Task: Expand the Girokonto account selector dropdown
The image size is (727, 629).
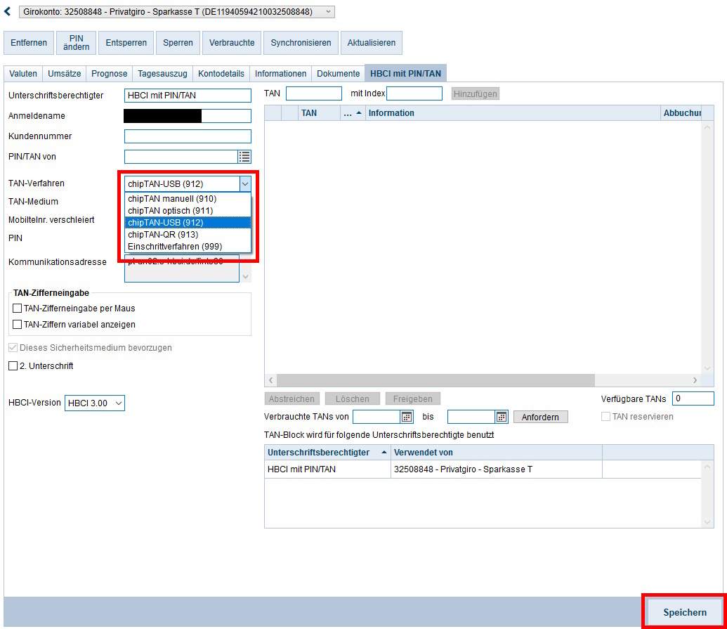Action: tap(328, 12)
